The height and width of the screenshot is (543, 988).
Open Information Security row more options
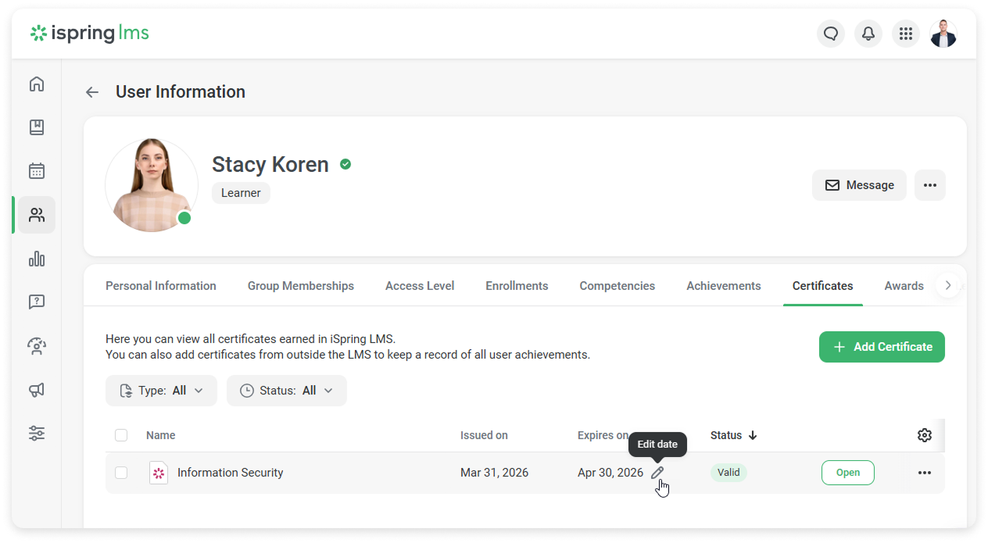coord(924,473)
